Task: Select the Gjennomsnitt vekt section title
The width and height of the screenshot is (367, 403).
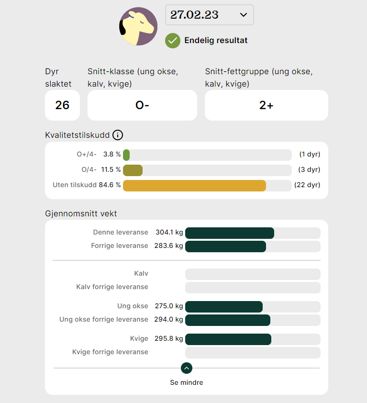Action: click(x=80, y=213)
